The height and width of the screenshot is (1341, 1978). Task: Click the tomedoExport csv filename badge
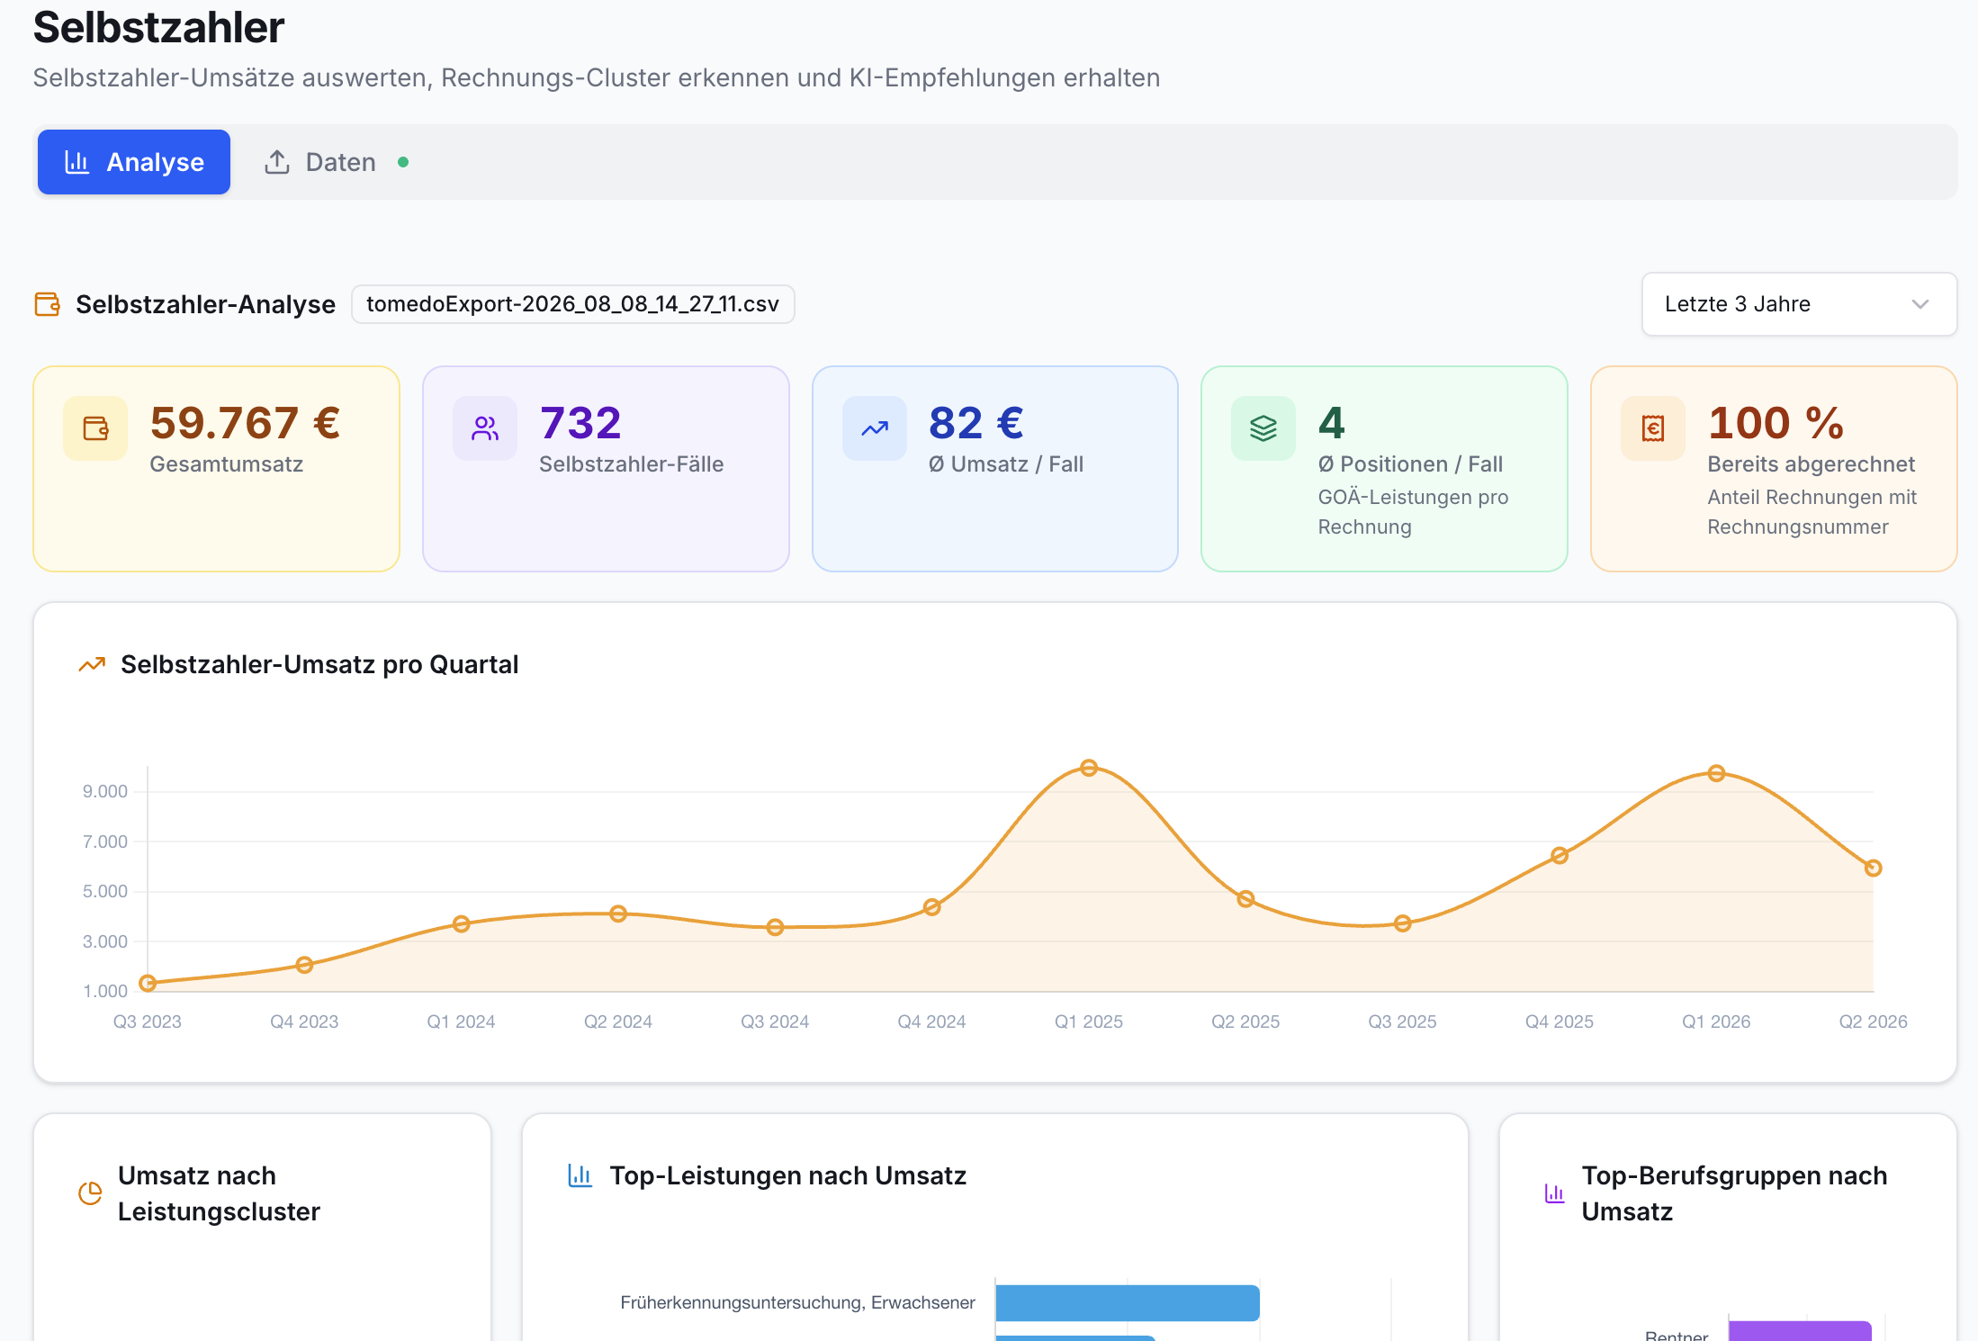(x=572, y=304)
